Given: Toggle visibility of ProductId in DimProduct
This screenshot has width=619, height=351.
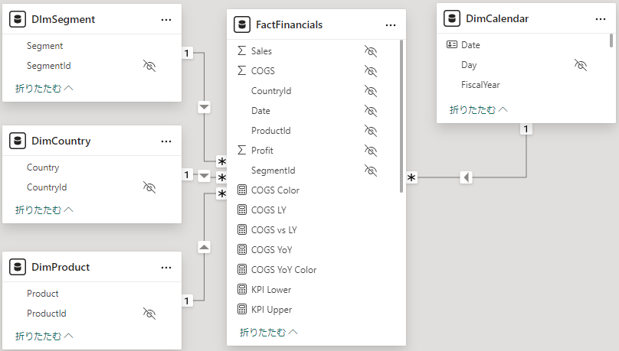Looking at the screenshot, I should coord(149,314).
